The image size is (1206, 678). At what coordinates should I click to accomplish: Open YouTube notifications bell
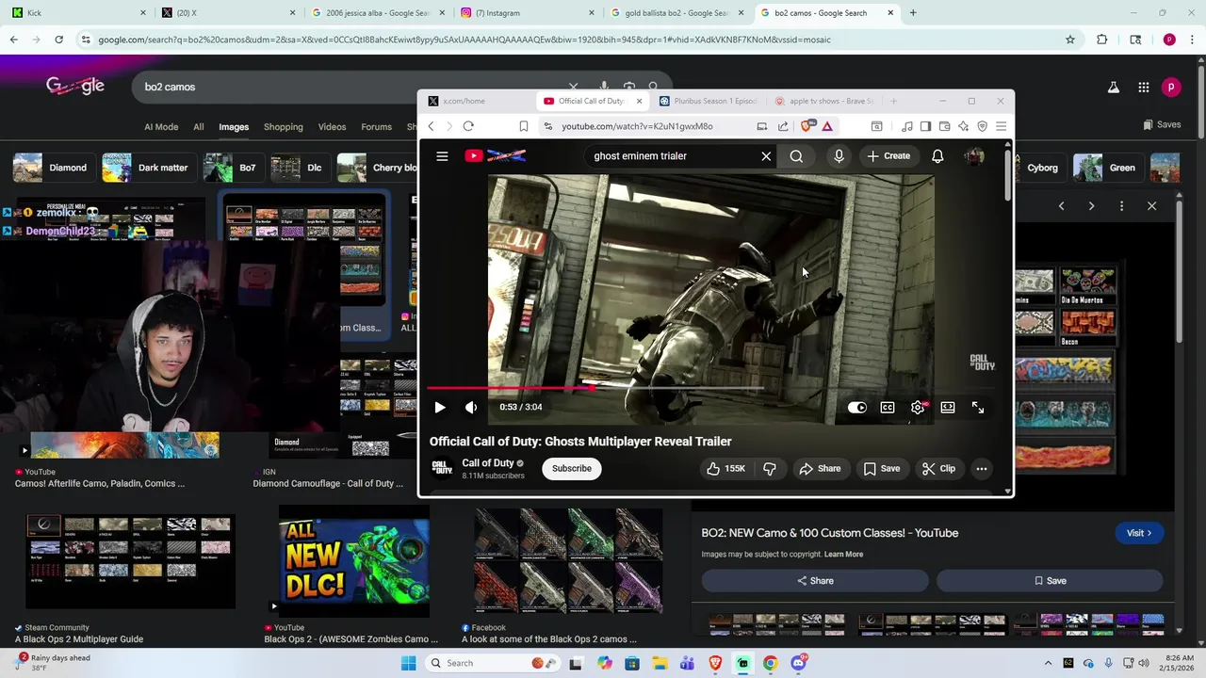coord(937,156)
